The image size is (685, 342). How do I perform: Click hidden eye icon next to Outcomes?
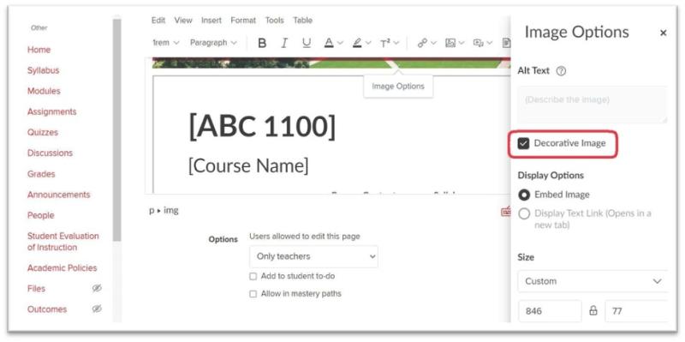(97, 309)
